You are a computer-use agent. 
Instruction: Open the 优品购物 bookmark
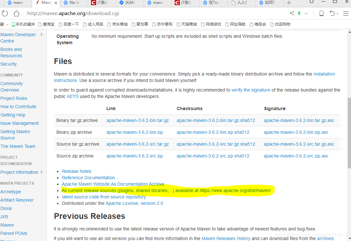280,24
